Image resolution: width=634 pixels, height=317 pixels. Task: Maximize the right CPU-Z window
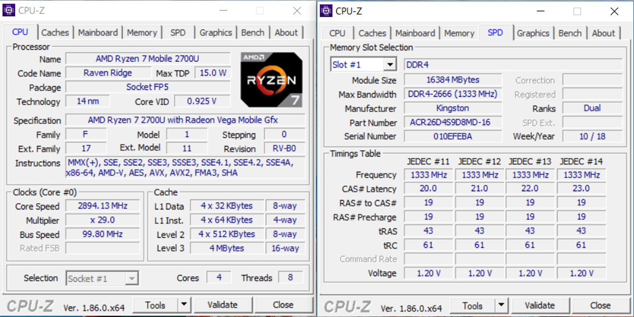click(577, 11)
